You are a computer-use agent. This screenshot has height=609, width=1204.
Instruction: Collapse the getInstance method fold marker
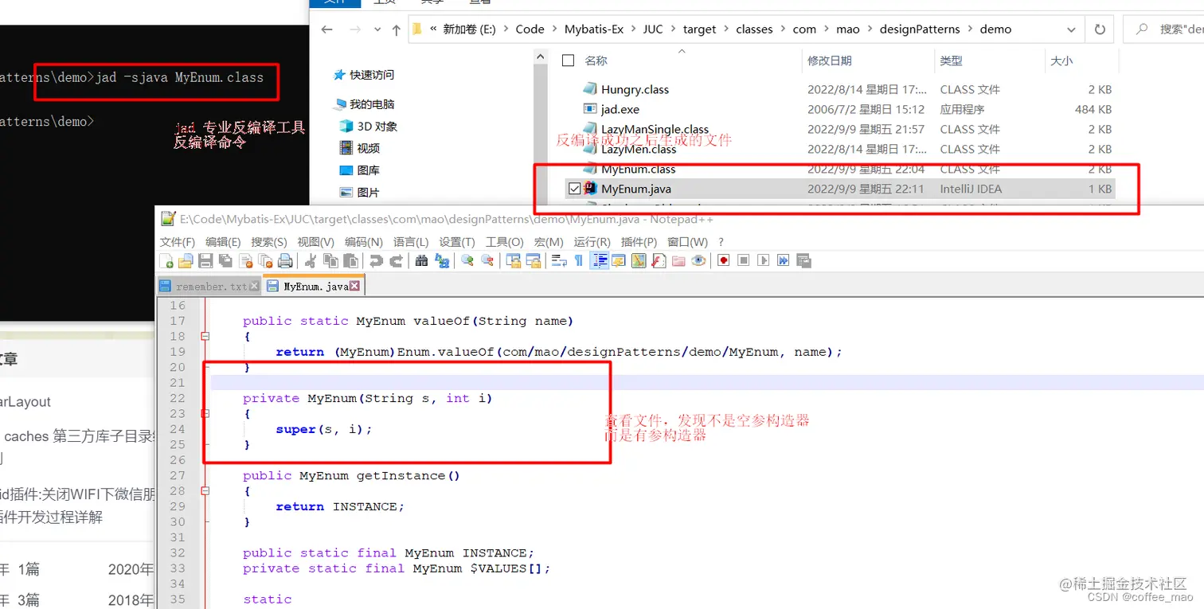[205, 491]
